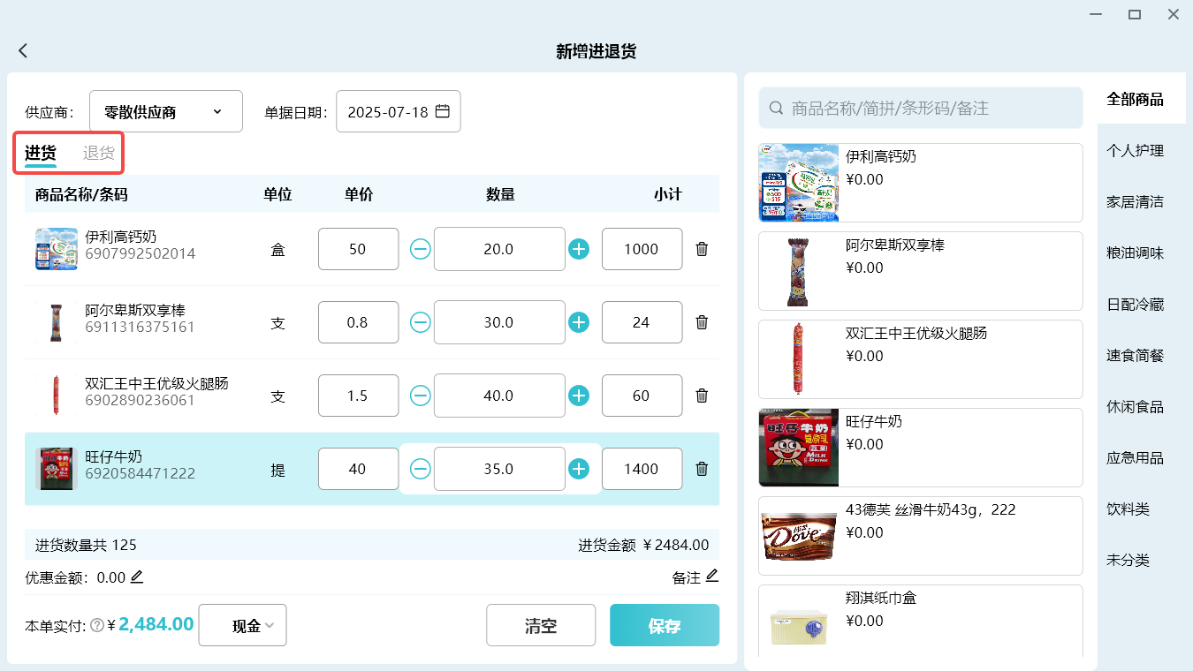This screenshot has width=1193, height=671.
Task: Click barcode text 6920584471222
Action: coord(140,474)
